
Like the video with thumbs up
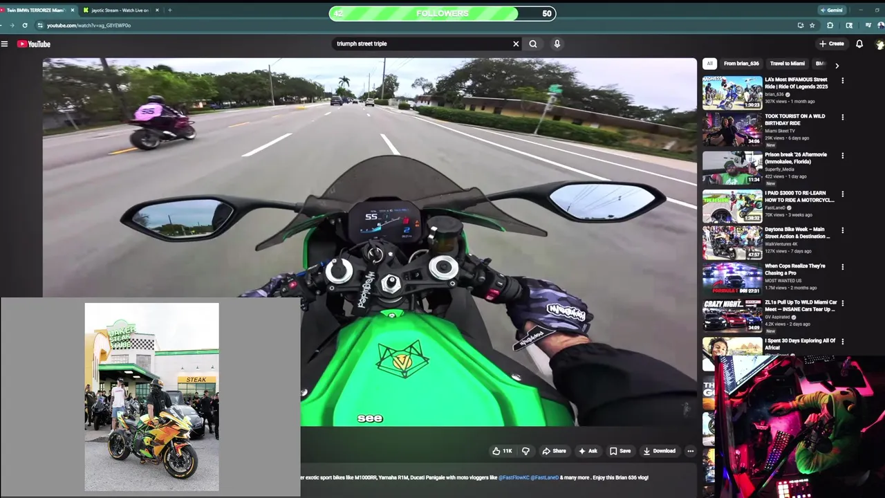[x=502, y=451]
